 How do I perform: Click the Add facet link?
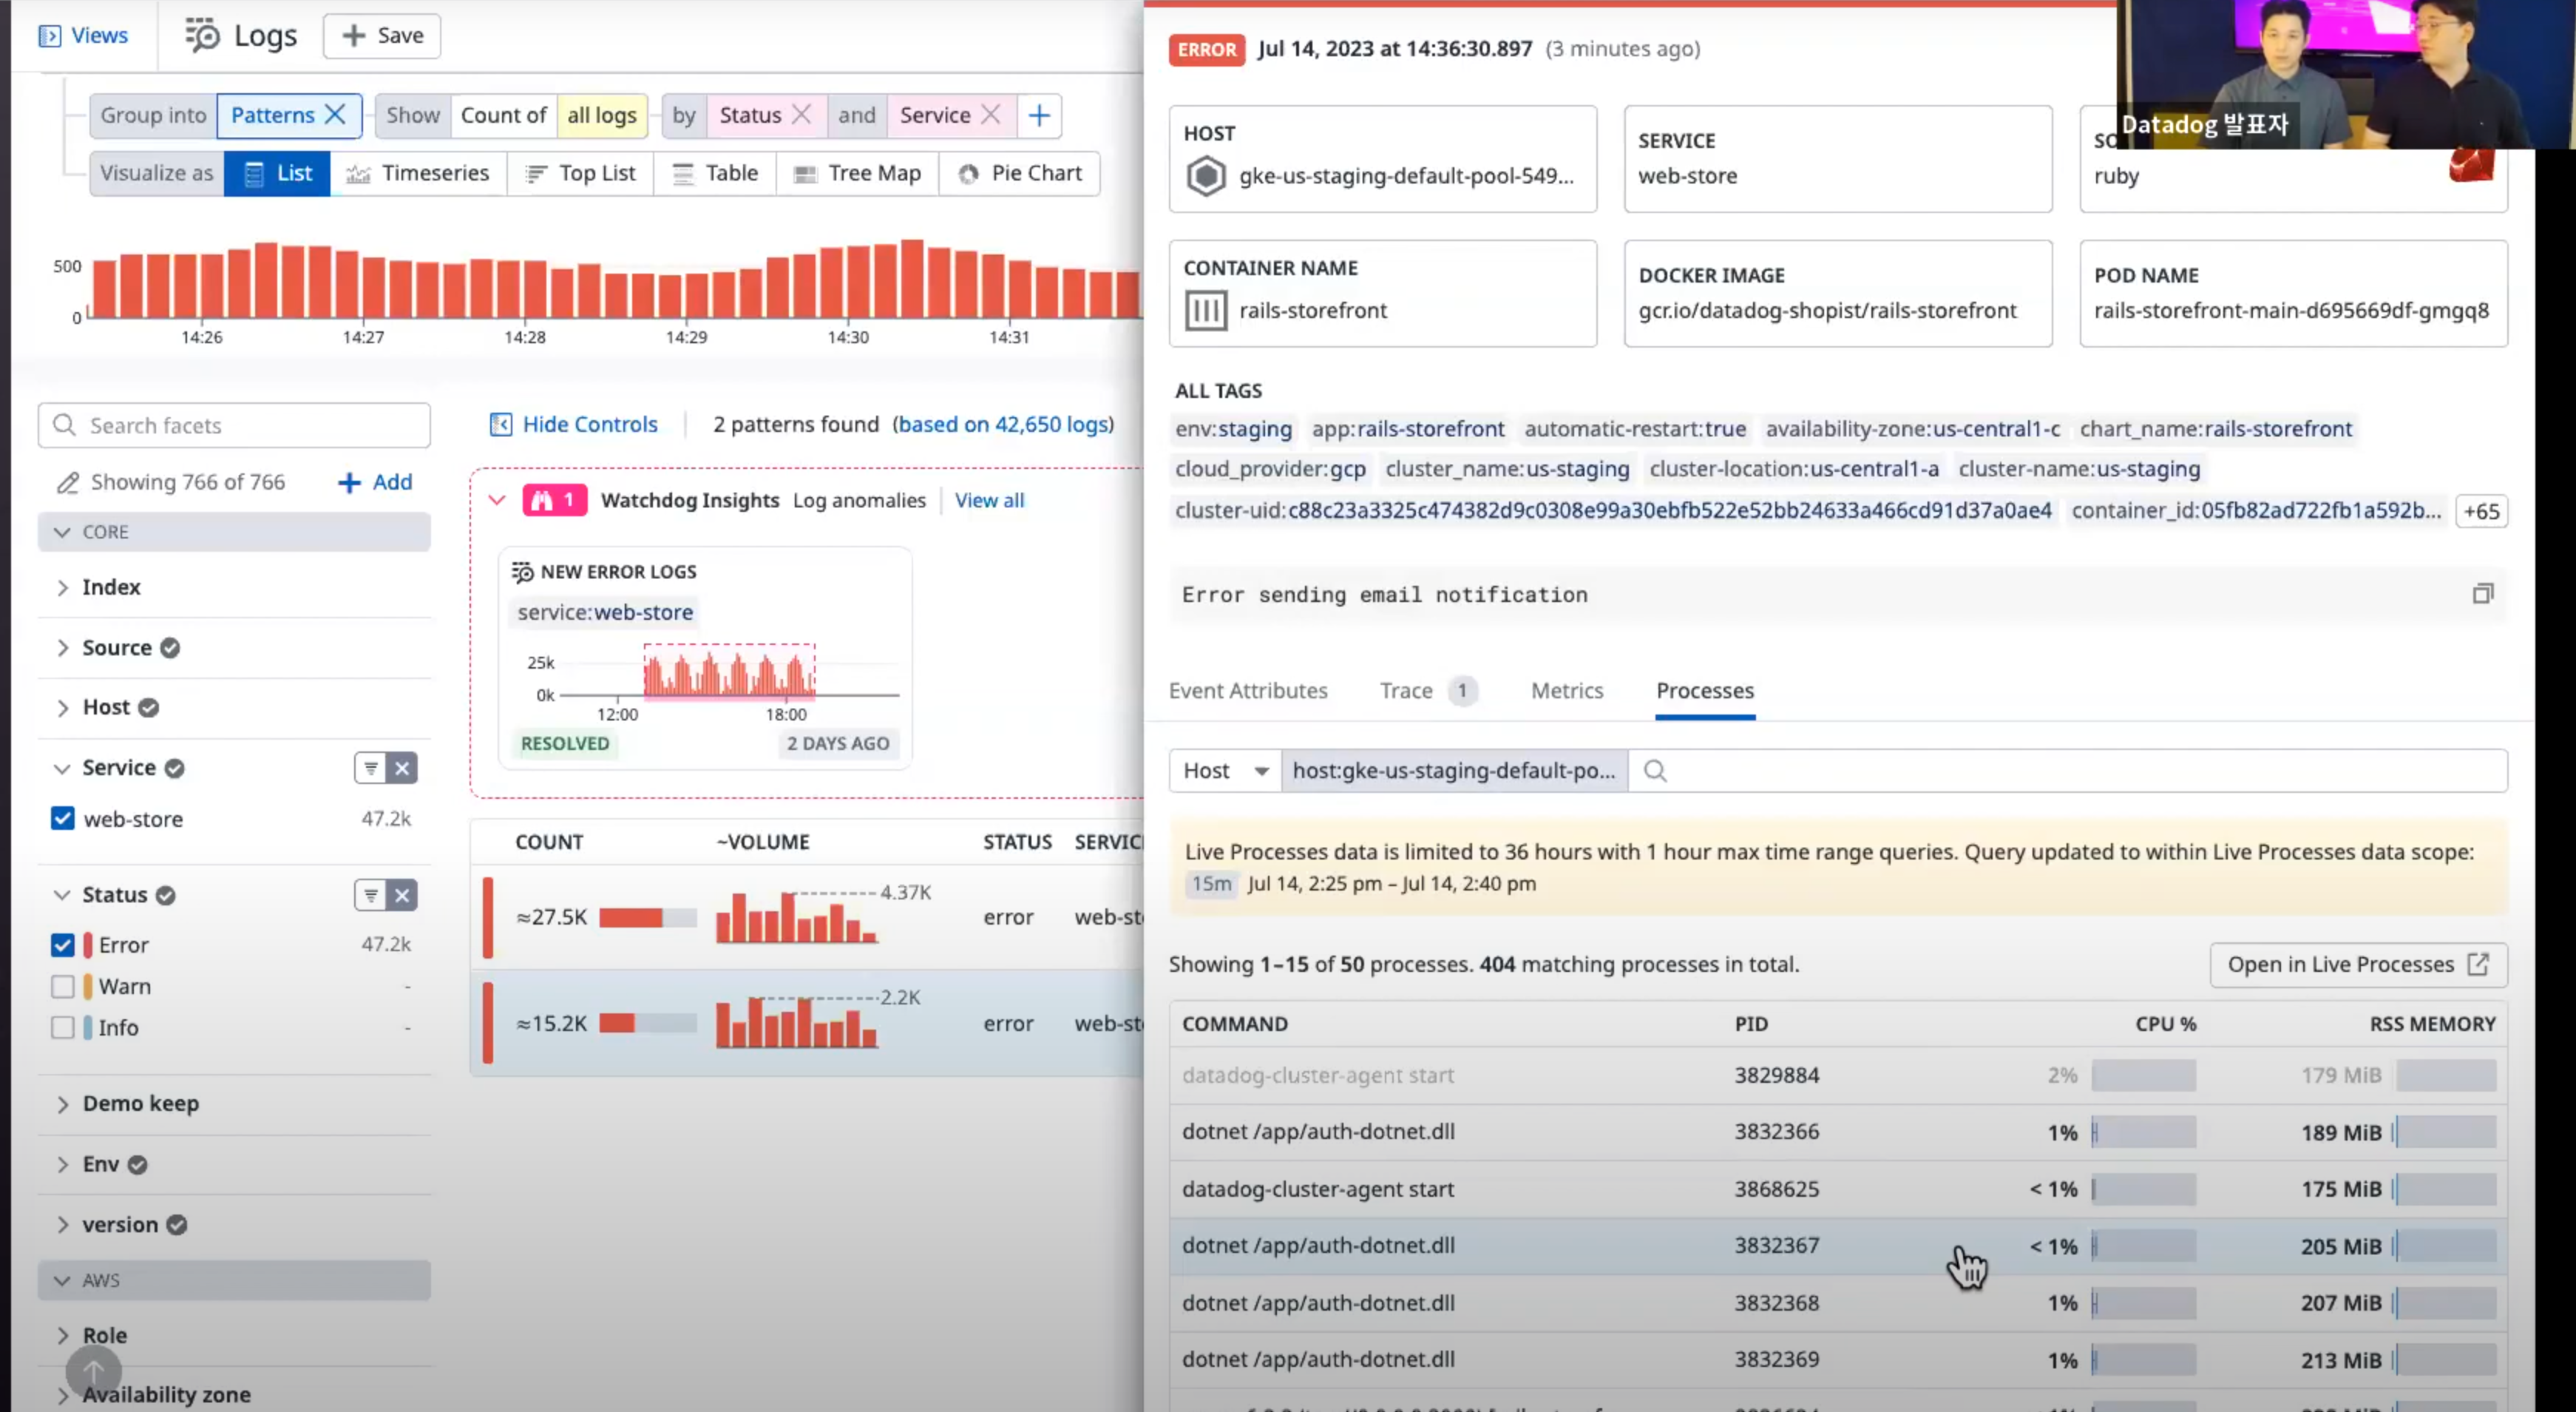click(375, 482)
